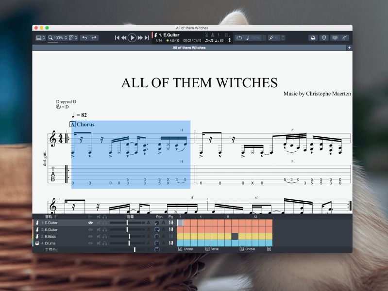Show the Drums track using eye
The height and width of the screenshot is (291, 388).
pyautogui.click(x=91, y=243)
